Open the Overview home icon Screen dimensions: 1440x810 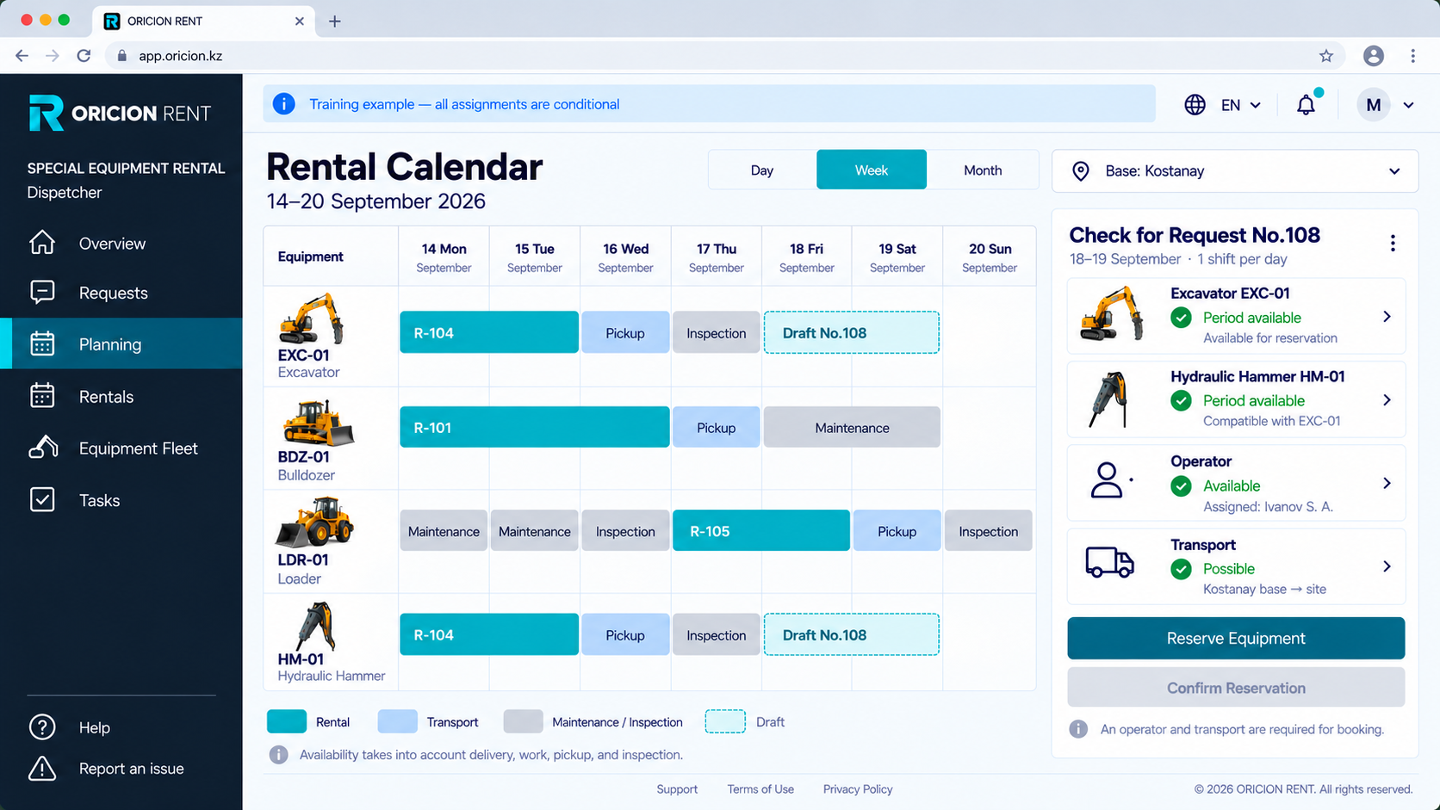(x=42, y=243)
